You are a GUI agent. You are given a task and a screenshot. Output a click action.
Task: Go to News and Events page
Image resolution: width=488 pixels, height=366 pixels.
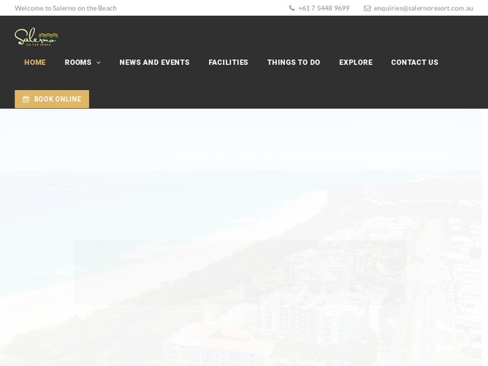pyautogui.click(x=154, y=62)
